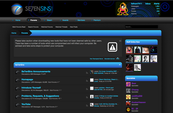The image size is (173, 113).
Task: Dismiss the caution notice close icon
Action: pyautogui.click(x=120, y=41)
